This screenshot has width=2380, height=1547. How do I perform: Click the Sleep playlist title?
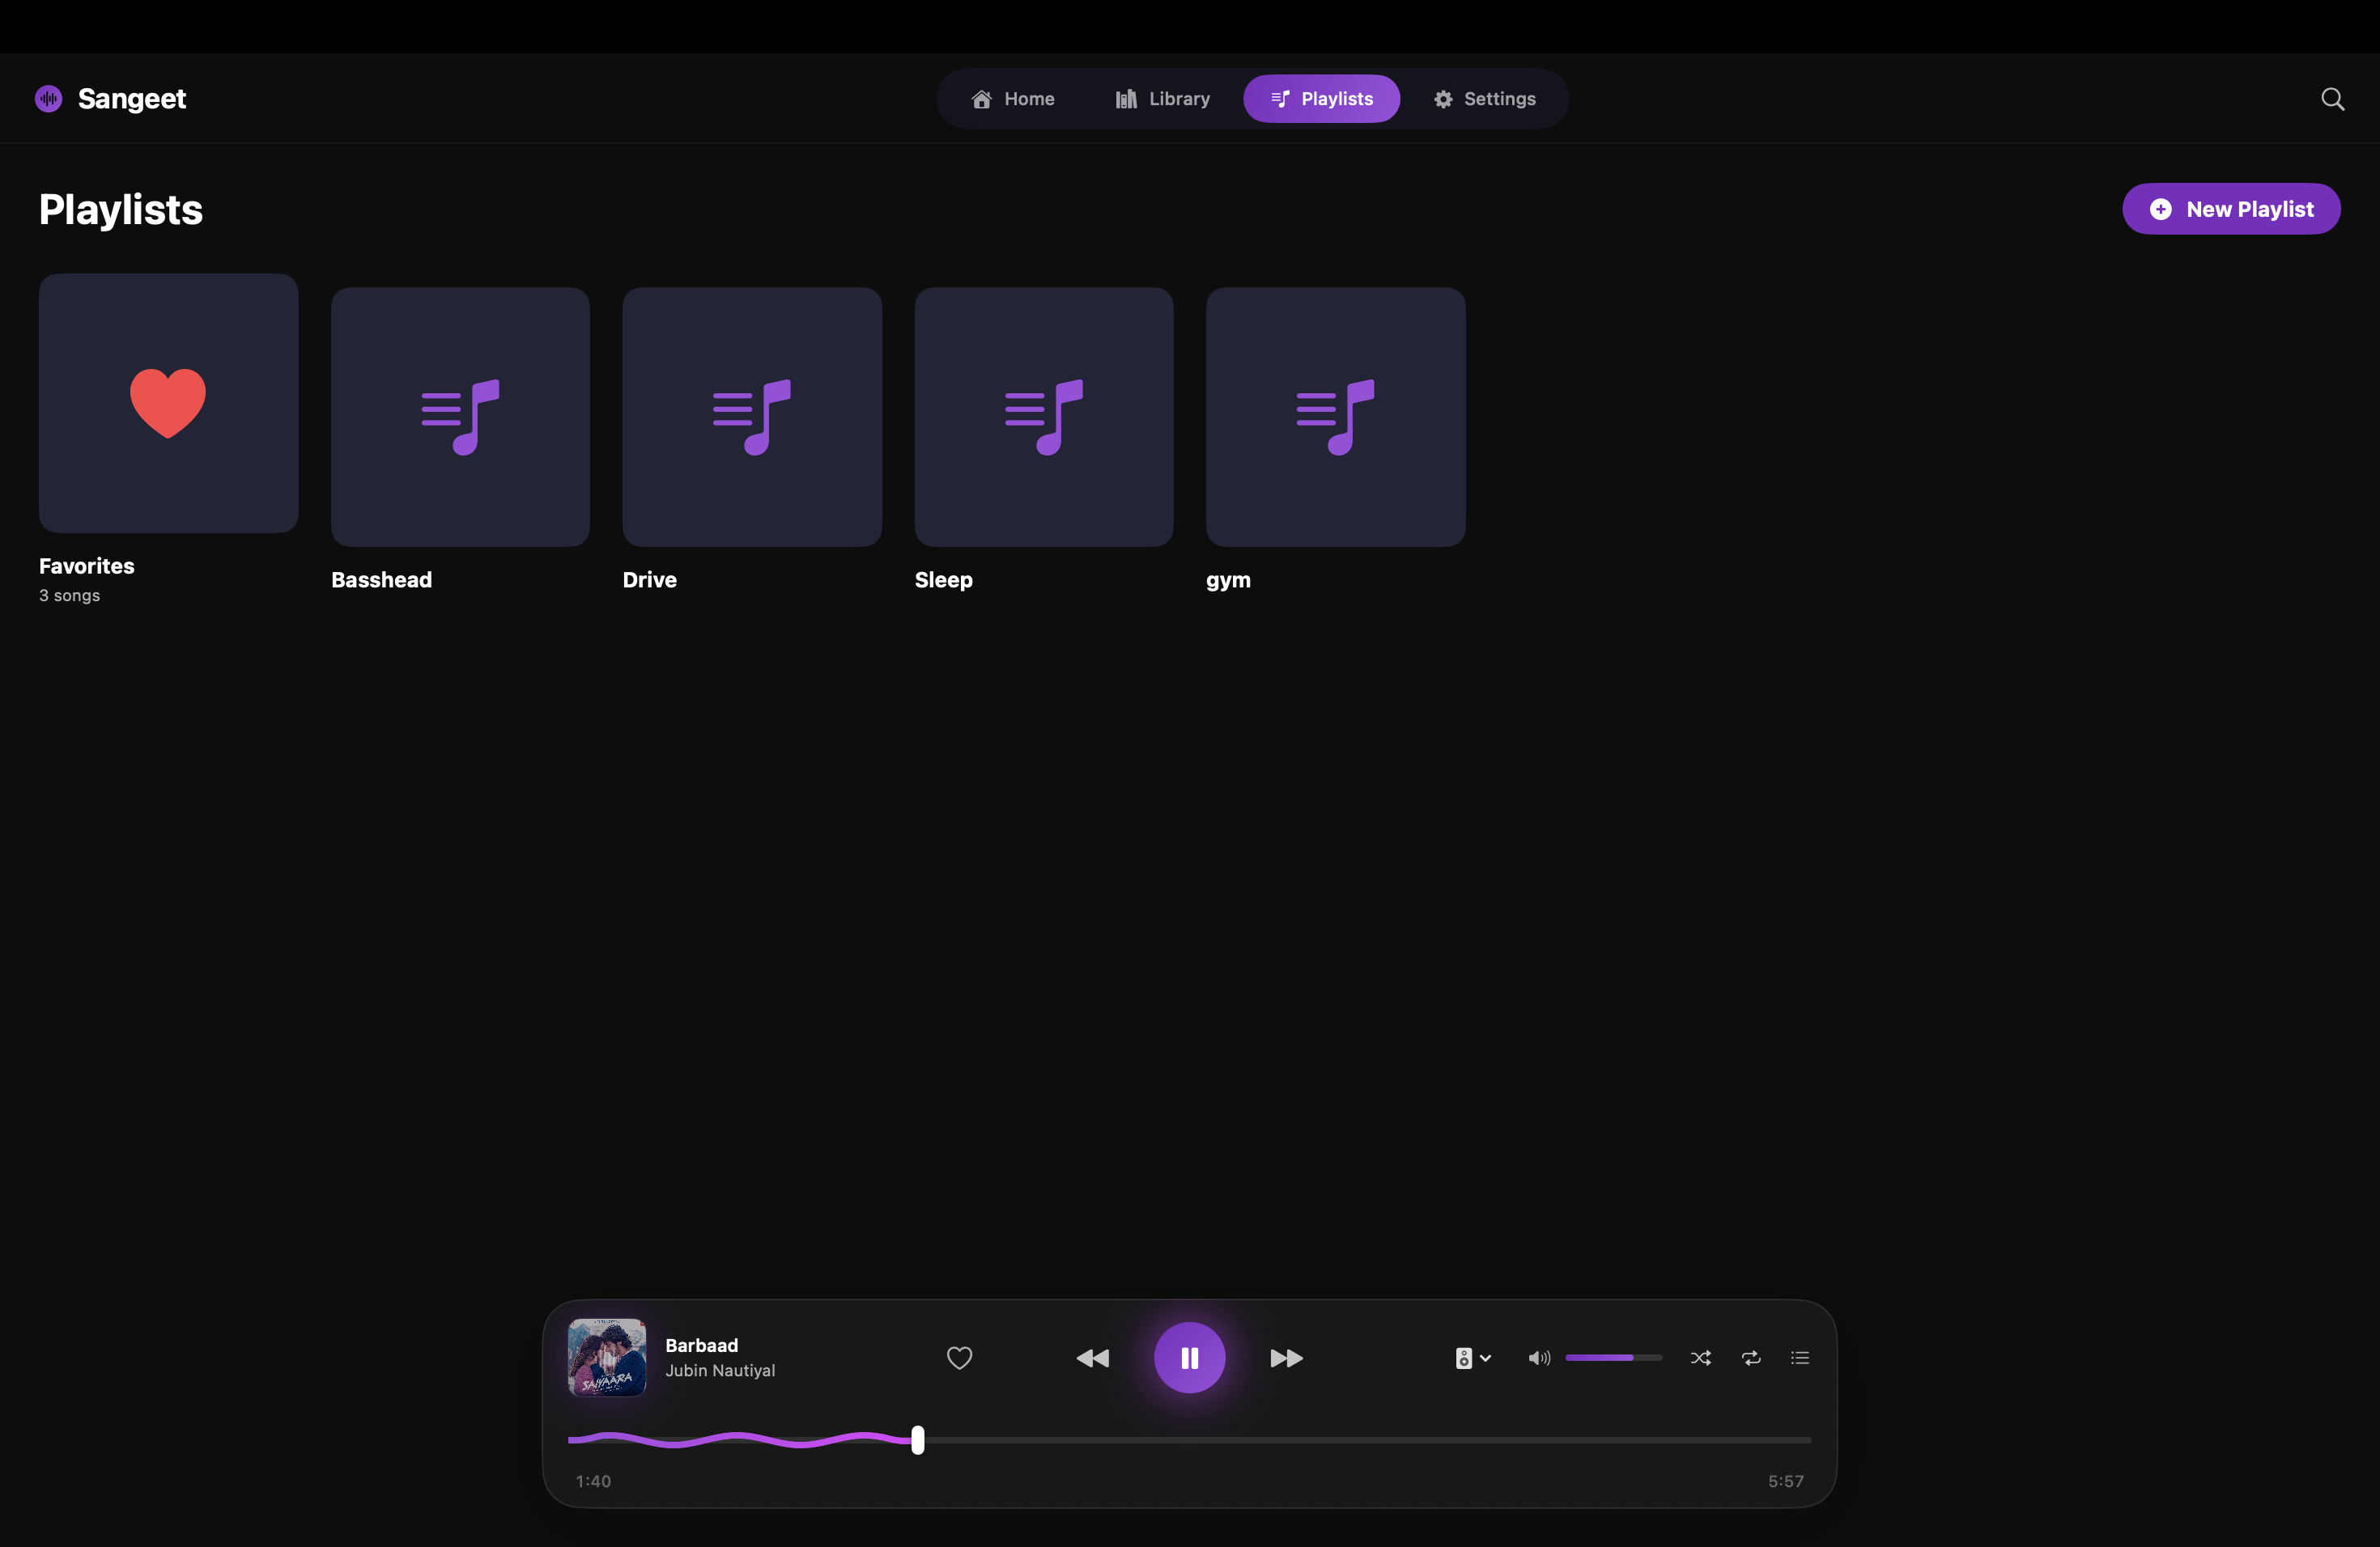[944, 581]
